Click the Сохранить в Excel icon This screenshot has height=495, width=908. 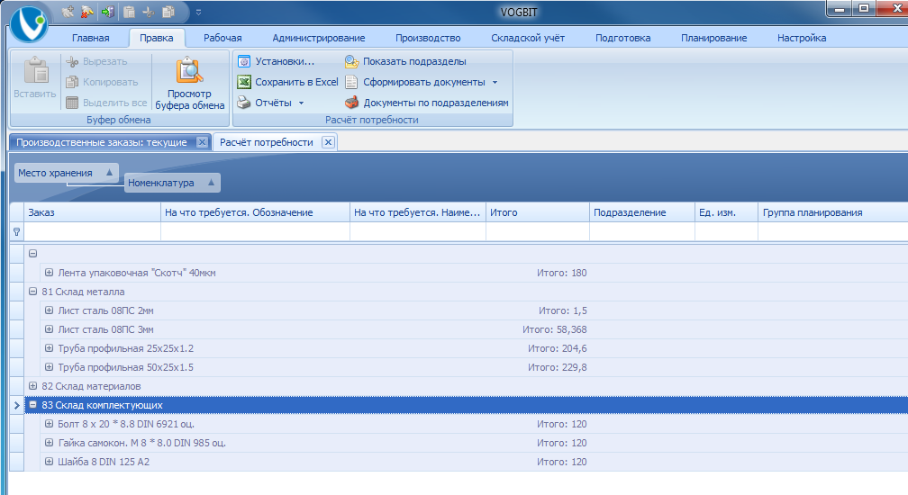(244, 82)
